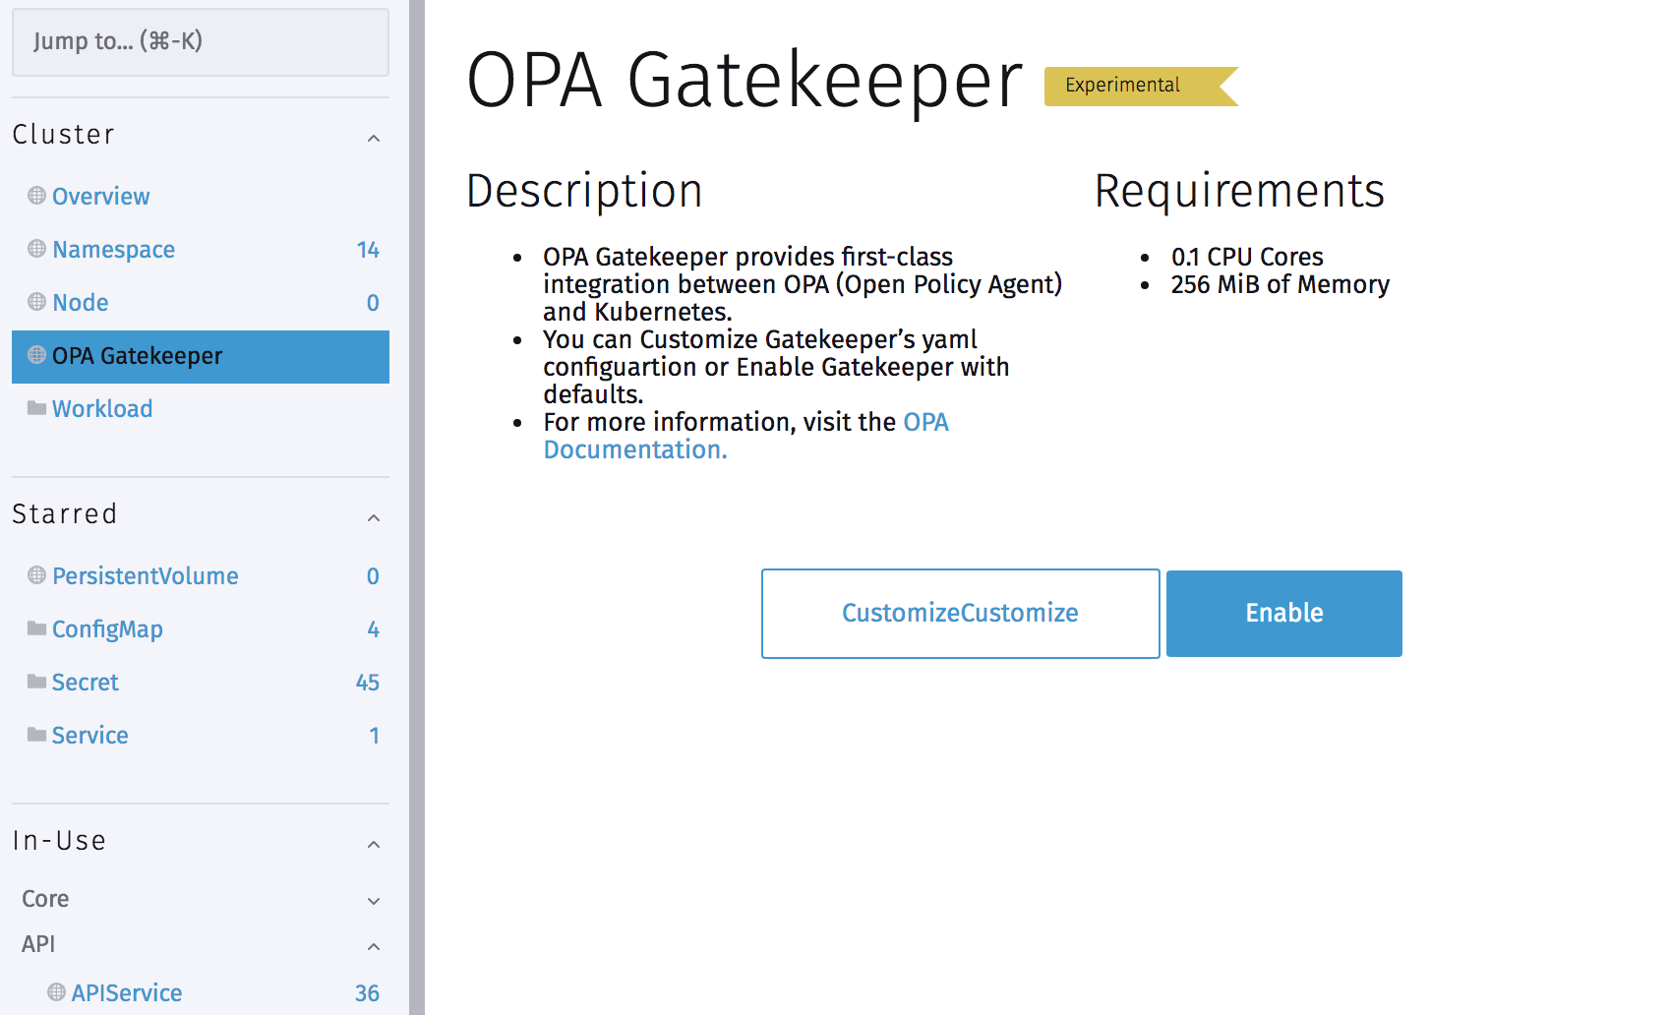Click the folder icon next to Workload

point(35,408)
